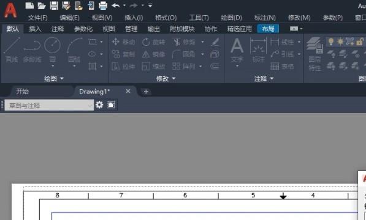Open the Arc tool dropdown arrow
Screen dimensions: 366x220
click(74, 66)
